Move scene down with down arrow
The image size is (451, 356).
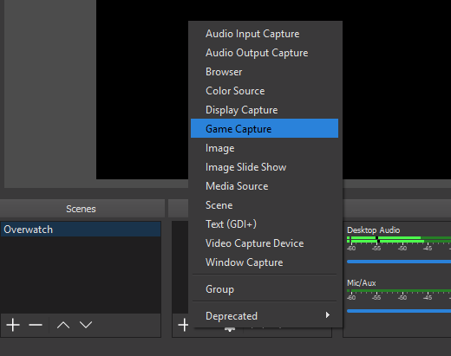(x=86, y=325)
